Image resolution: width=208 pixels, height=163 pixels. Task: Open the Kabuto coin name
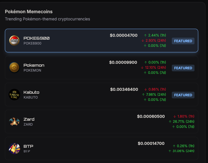point(31,92)
